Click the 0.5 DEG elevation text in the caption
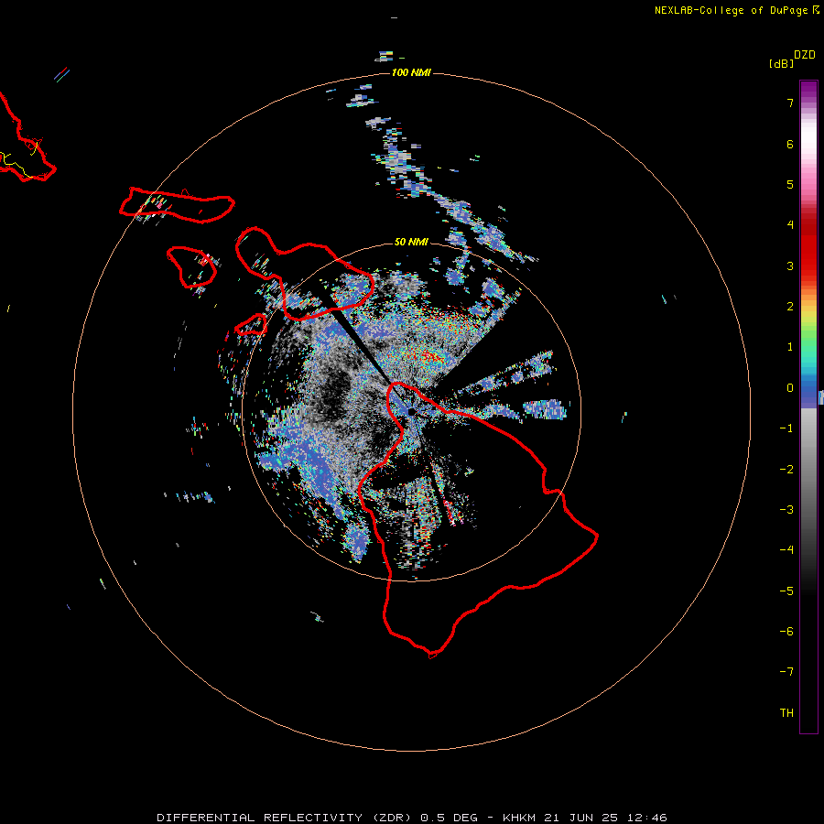 [x=449, y=818]
